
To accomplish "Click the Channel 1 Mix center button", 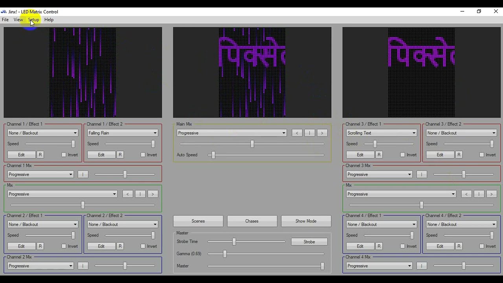I will tap(83, 175).
